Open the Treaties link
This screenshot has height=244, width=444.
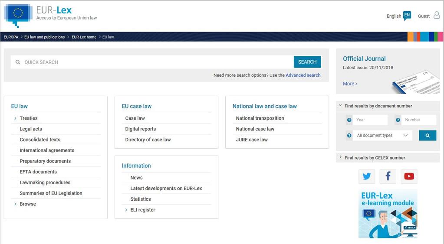(29, 118)
